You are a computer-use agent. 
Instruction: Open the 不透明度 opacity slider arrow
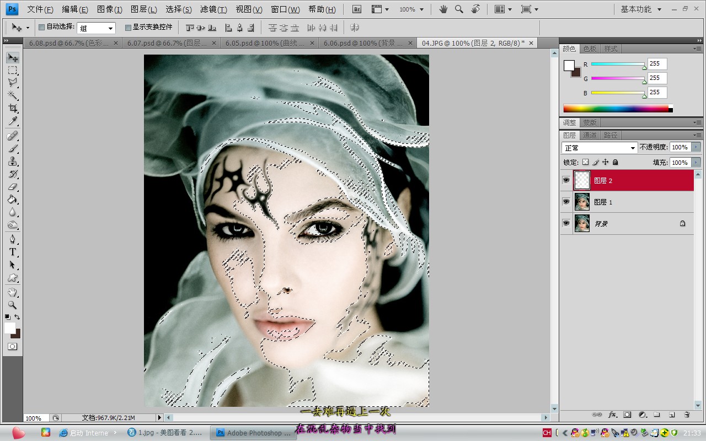pos(695,147)
